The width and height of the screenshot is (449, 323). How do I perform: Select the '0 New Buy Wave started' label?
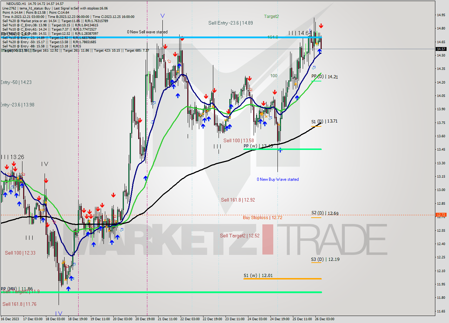coord(278,179)
